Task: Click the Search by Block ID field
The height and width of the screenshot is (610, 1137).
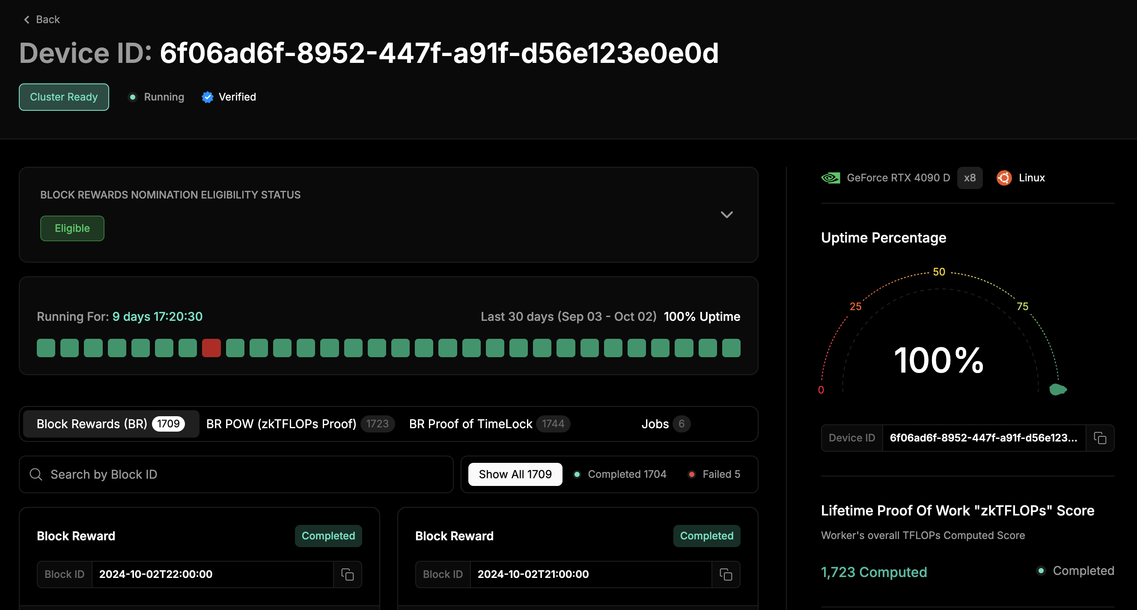Action: pyautogui.click(x=247, y=474)
